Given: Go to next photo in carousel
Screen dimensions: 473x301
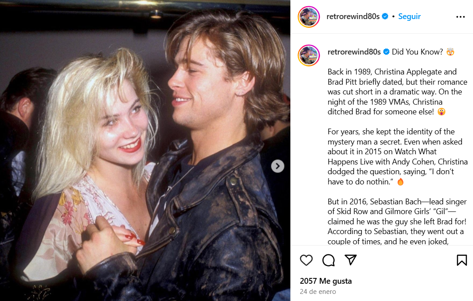Looking at the screenshot, I should coord(278,166).
